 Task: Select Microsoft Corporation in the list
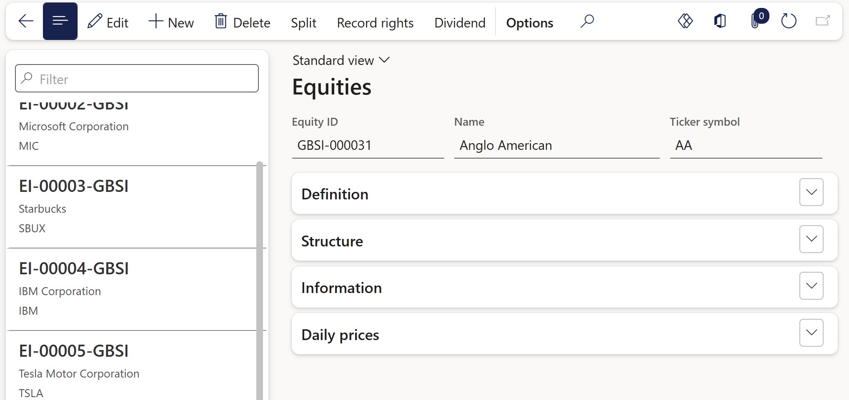click(74, 127)
